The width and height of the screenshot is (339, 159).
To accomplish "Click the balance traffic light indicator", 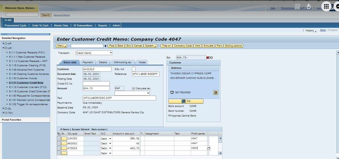I will pos(209,58).
